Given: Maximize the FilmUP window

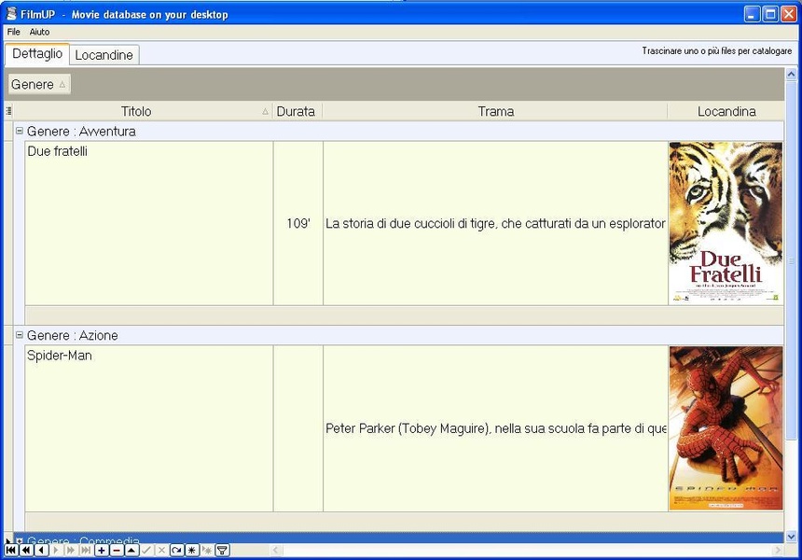Looking at the screenshot, I should pyautogui.click(x=769, y=14).
